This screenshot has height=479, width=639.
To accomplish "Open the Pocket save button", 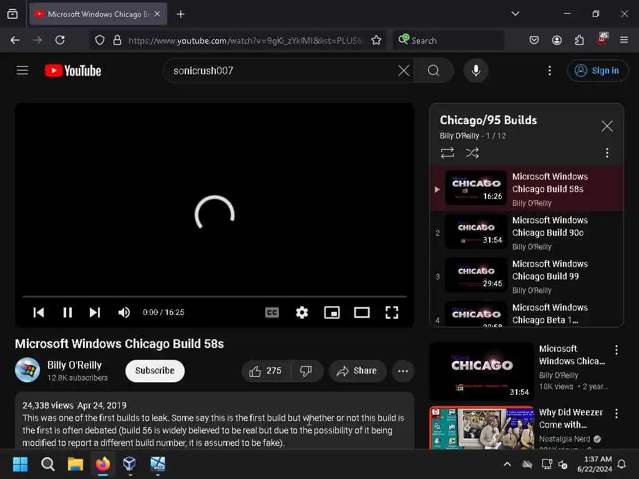I will (x=534, y=40).
